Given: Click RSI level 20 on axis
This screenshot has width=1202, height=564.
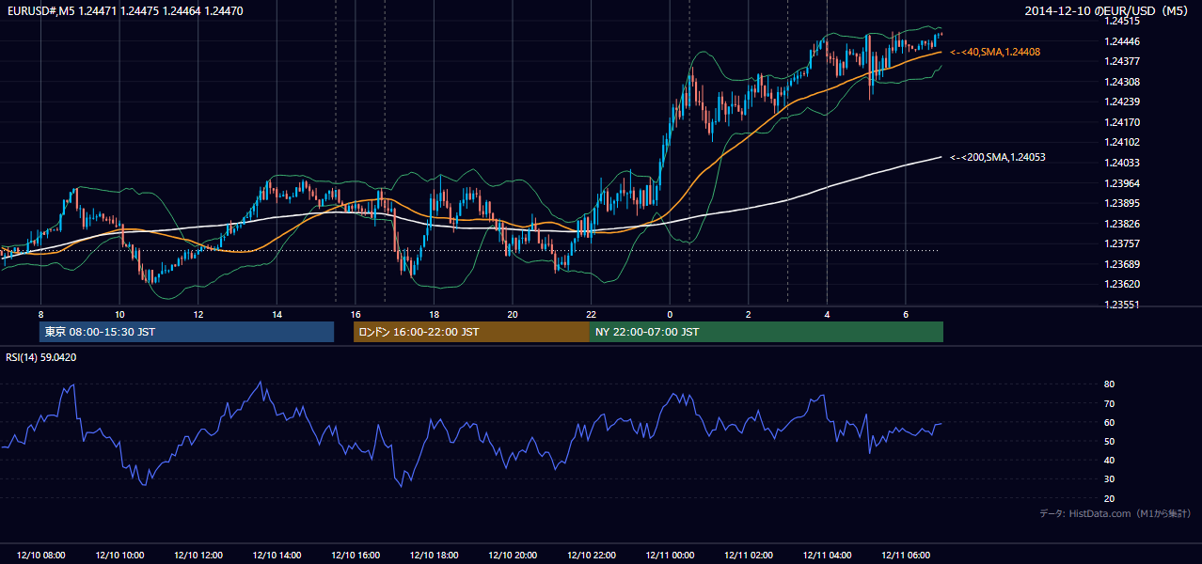Looking at the screenshot, I should [x=1109, y=498].
